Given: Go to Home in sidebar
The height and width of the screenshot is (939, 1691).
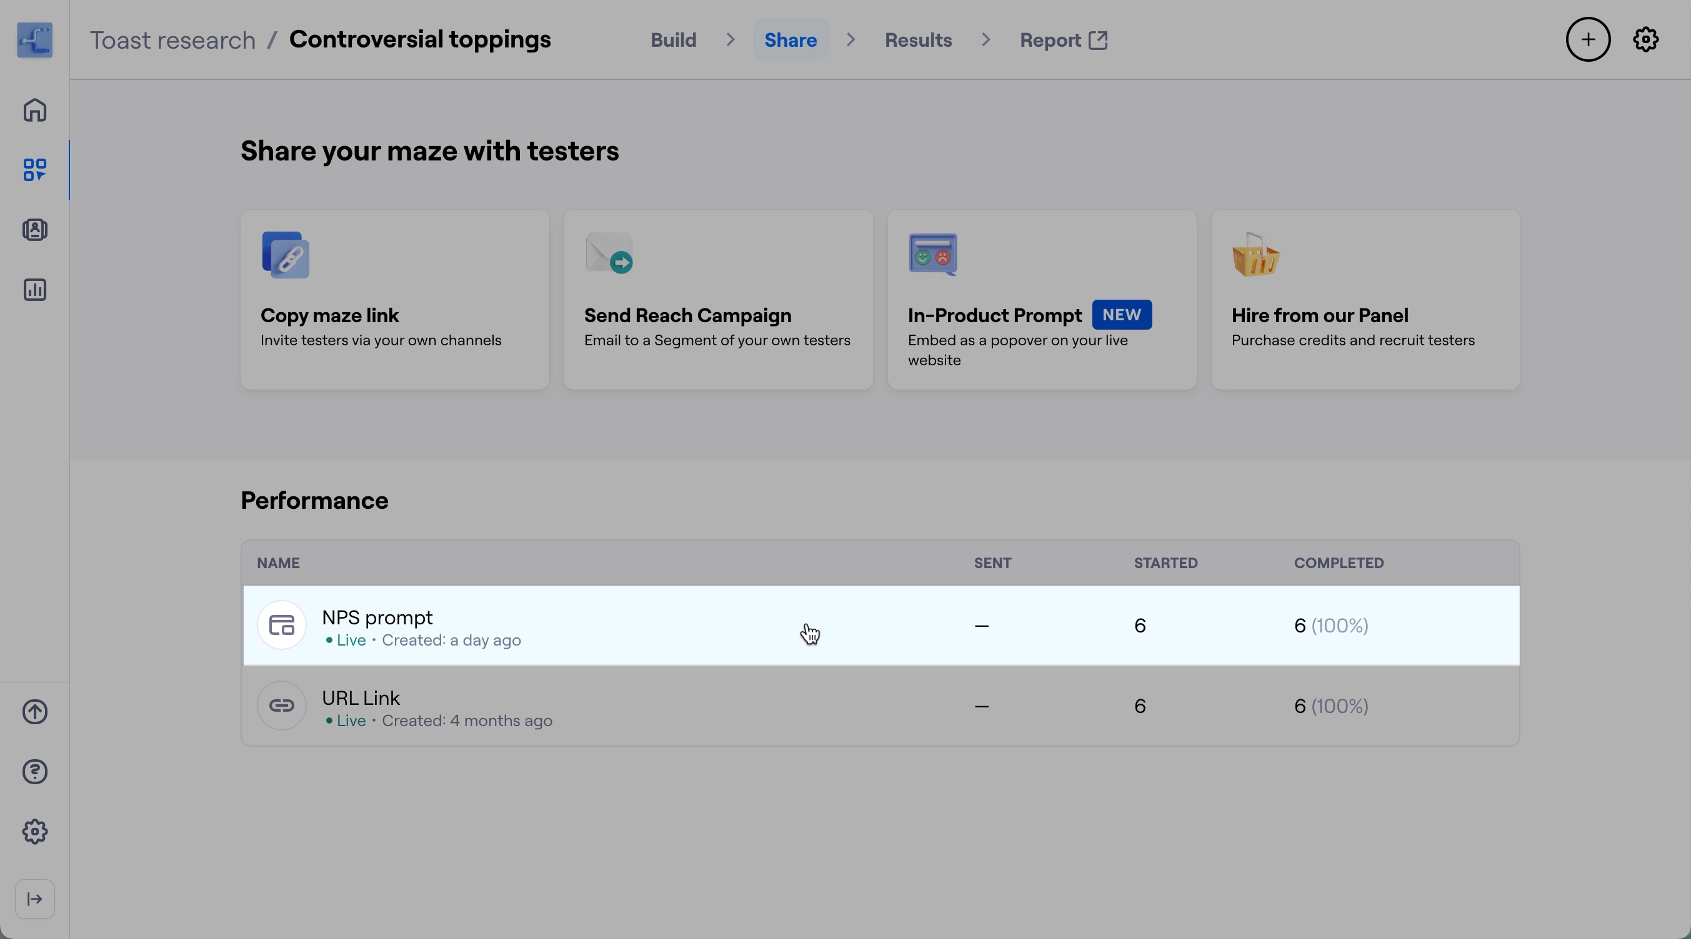Looking at the screenshot, I should (35, 110).
